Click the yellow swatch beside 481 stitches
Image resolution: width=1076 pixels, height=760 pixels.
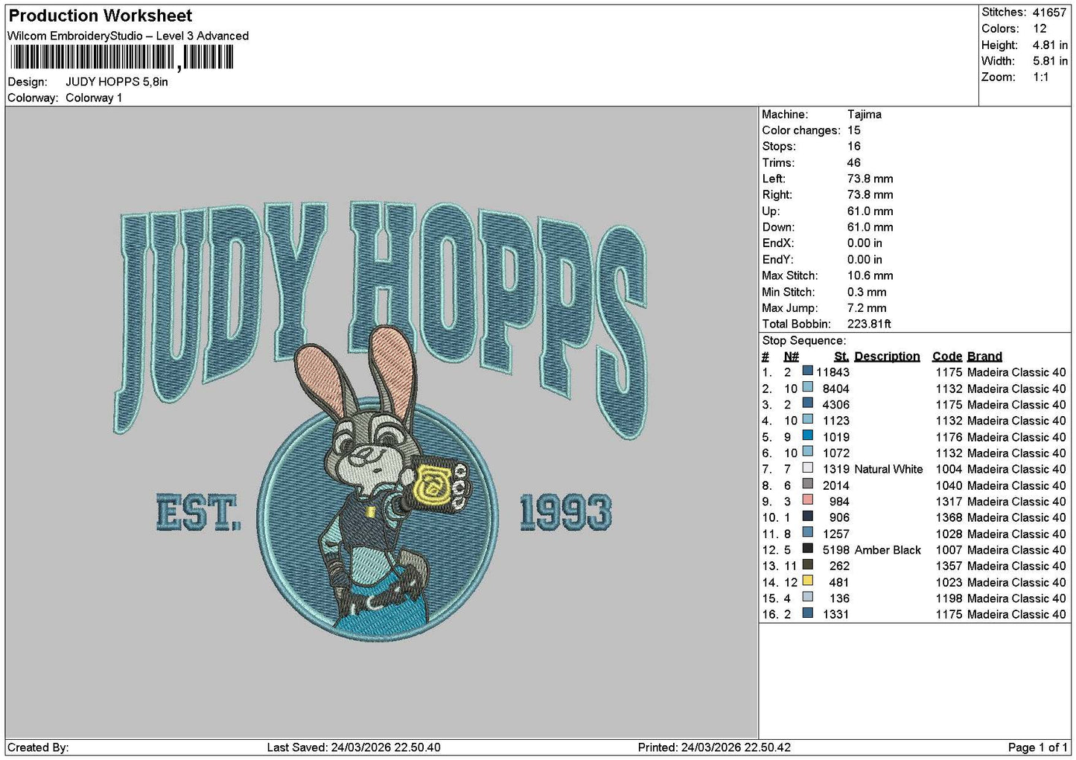(807, 581)
